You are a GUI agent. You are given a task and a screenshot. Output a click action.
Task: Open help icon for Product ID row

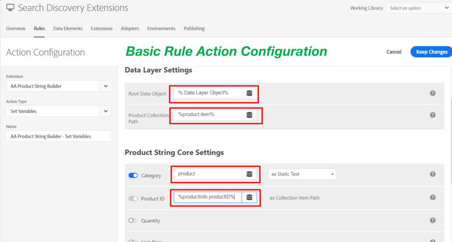(433, 198)
